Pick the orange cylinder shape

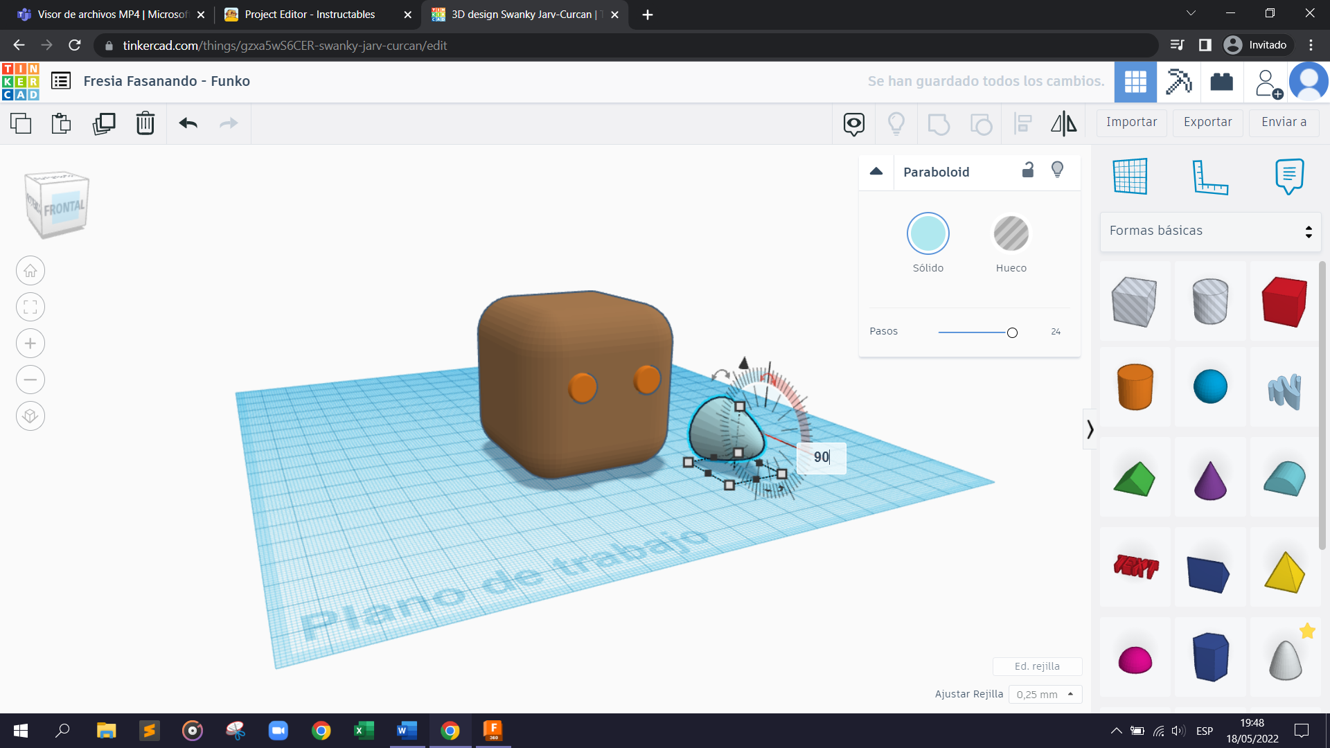coord(1135,386)
